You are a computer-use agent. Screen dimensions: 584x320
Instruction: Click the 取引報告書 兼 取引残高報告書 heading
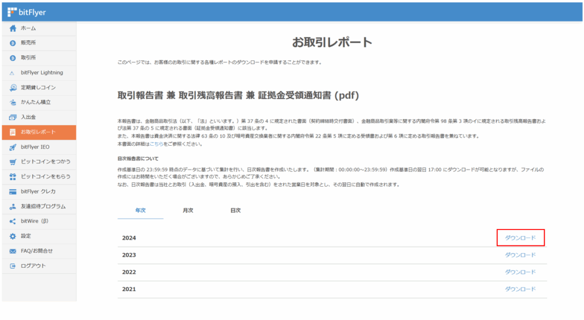click(238, 96)
